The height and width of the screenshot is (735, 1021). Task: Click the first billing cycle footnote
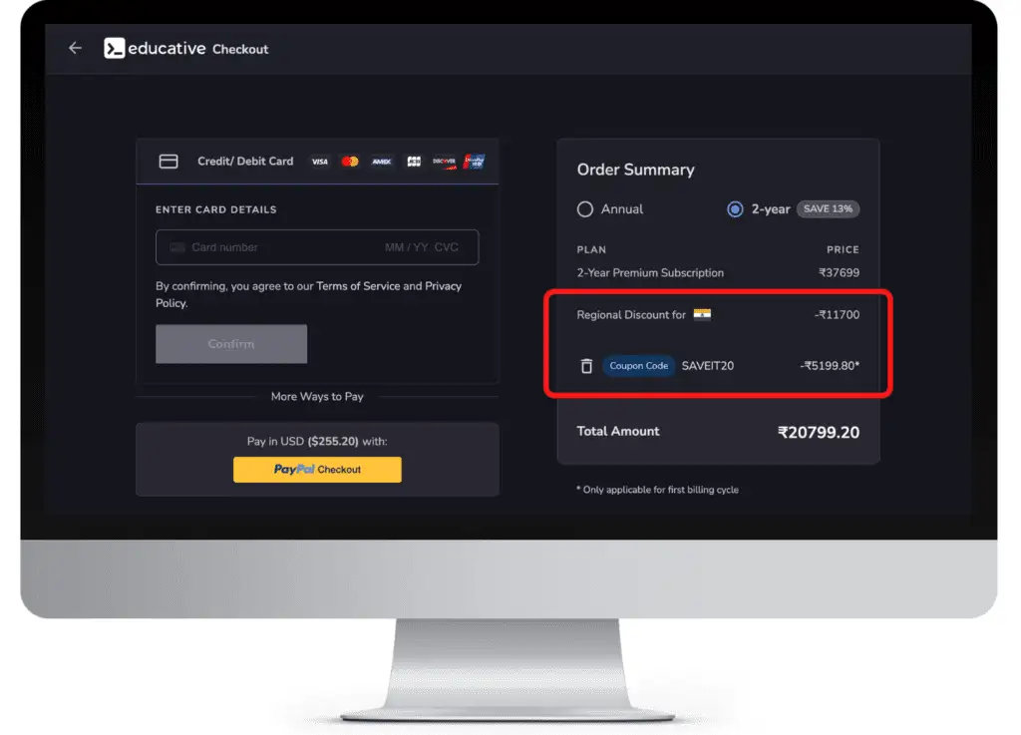[658, 490]
